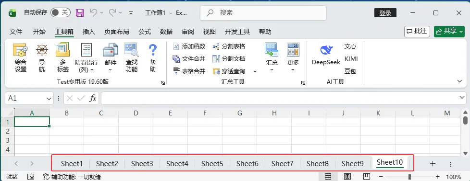470x181 pixels.
Task: Expand the Name Box dropdown arrow
Action: [x=49, y=98]
